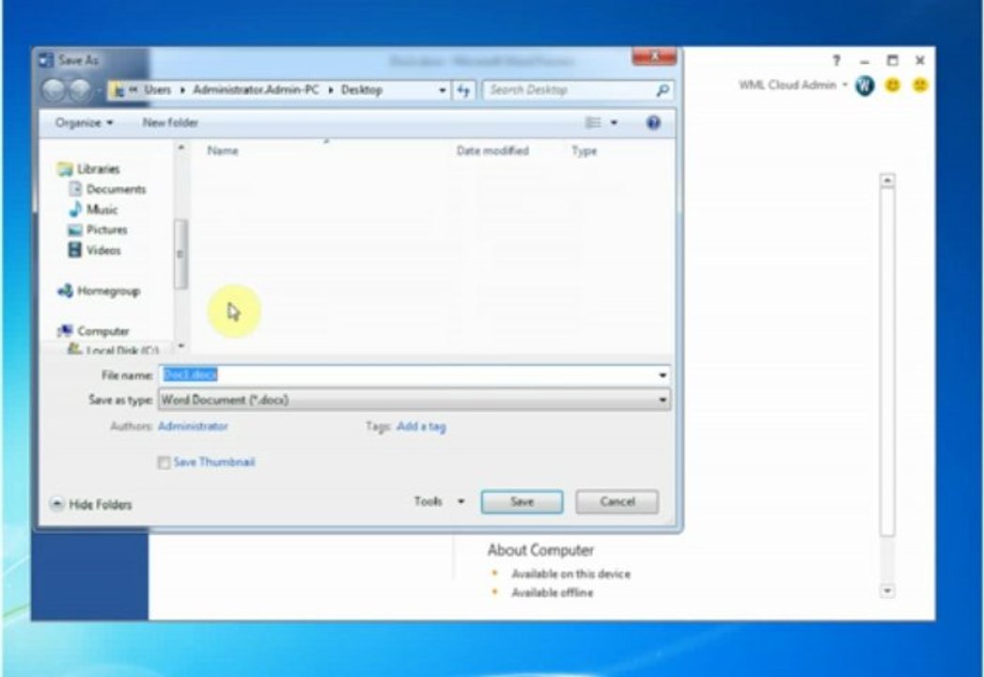Sort by Name column header
The height and width of the screenshot is (677, 984).
(223, 150)
